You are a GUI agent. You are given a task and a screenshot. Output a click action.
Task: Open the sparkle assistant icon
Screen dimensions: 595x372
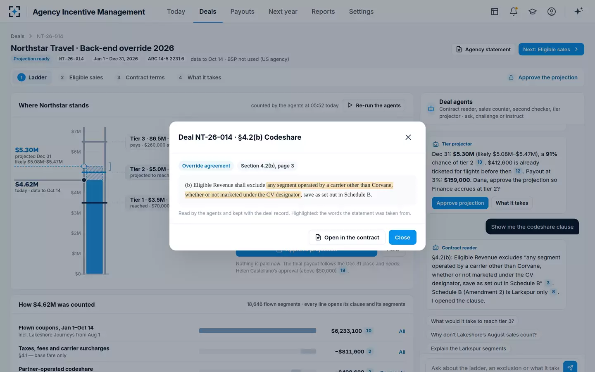[x=578, y=11]
